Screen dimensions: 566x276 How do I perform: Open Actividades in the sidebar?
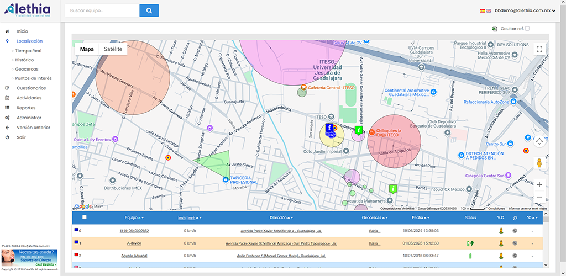click(x=29, y=98)
